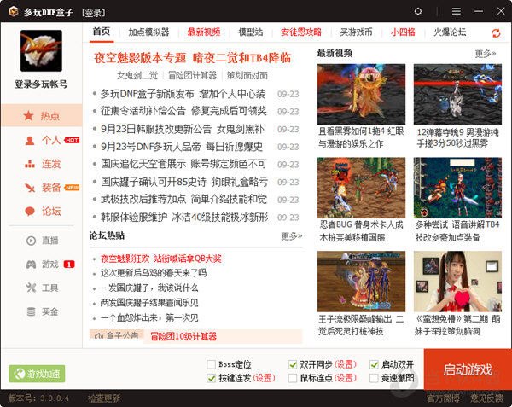The height and width of the screenshot is (407, 512).
Task: Play video thumbnail 多种尝试 语音讲解TB4
Action: pyautogui.click(x=457, y=188)
